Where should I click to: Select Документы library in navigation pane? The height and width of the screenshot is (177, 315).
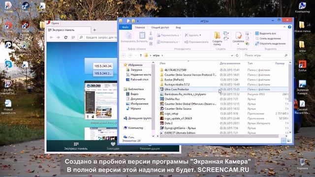coord(135,99)
